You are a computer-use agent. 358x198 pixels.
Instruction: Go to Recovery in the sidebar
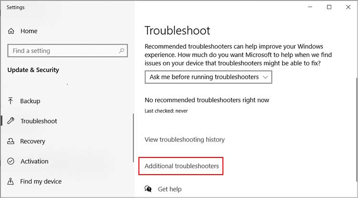click(32, 141)
